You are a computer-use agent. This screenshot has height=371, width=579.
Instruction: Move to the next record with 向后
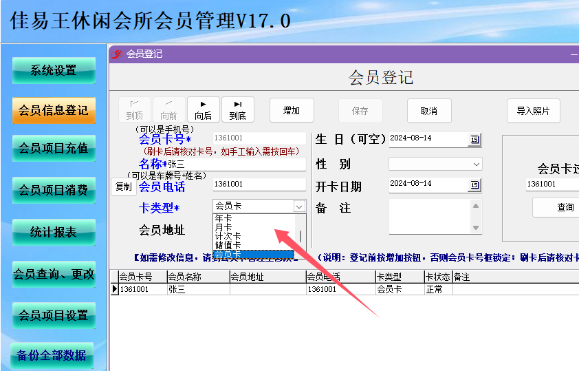click(203, 109)
